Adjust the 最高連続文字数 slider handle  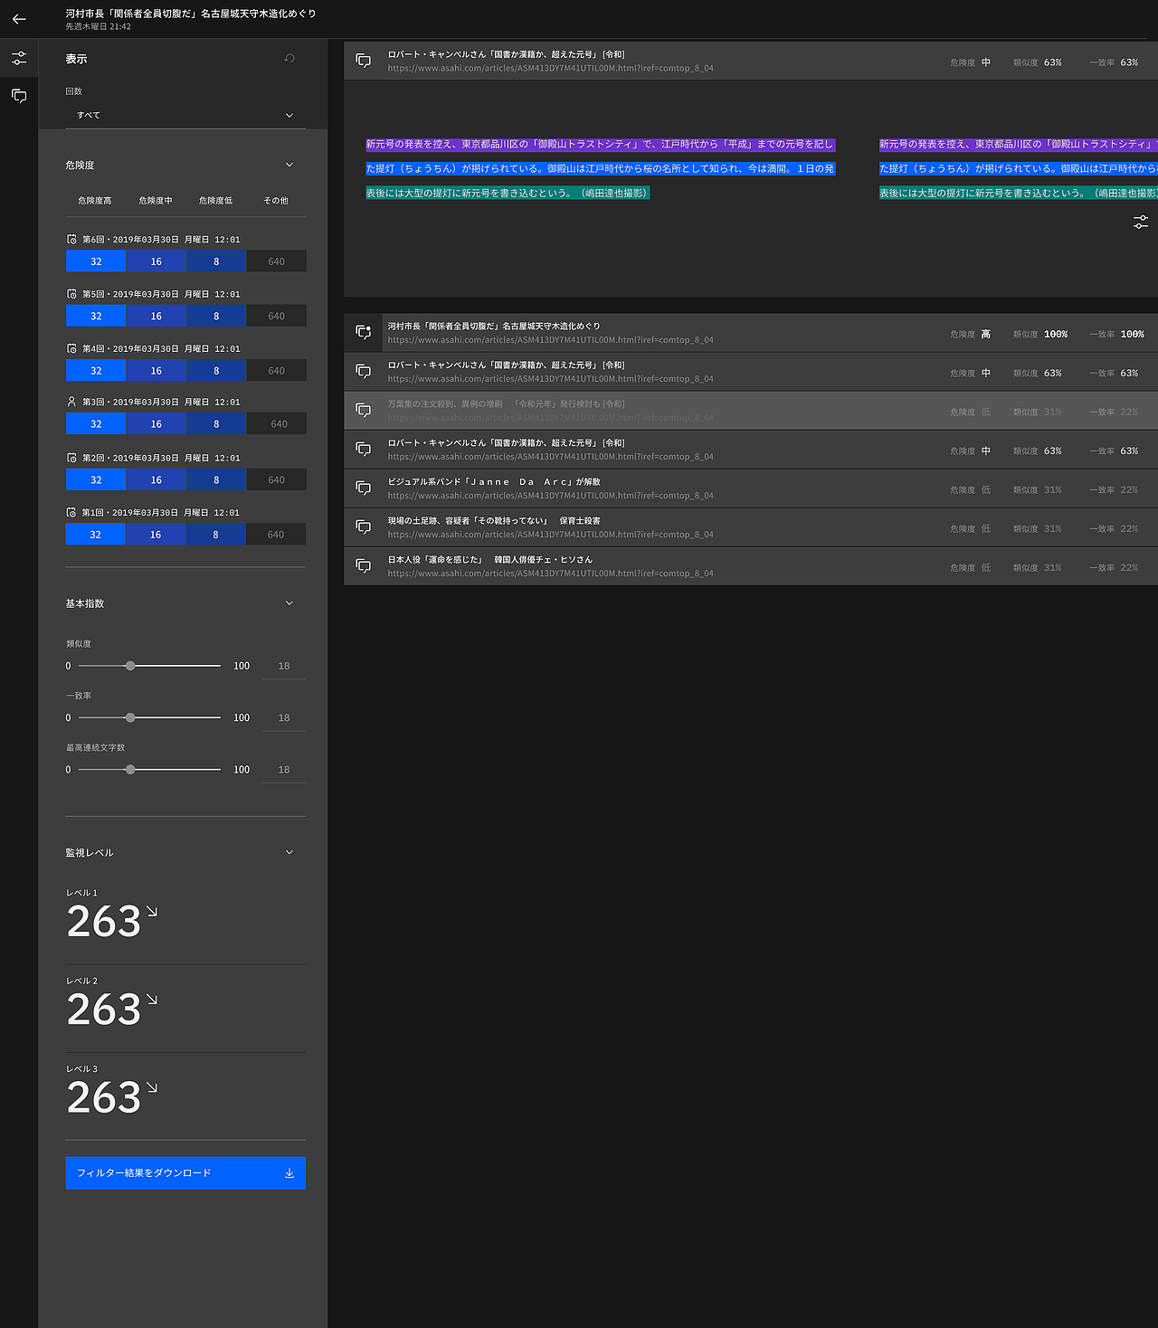pyautogui.click(x=130, y=770)
